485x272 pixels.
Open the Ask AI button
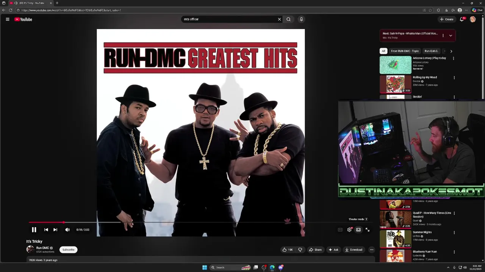coord(333,250)
